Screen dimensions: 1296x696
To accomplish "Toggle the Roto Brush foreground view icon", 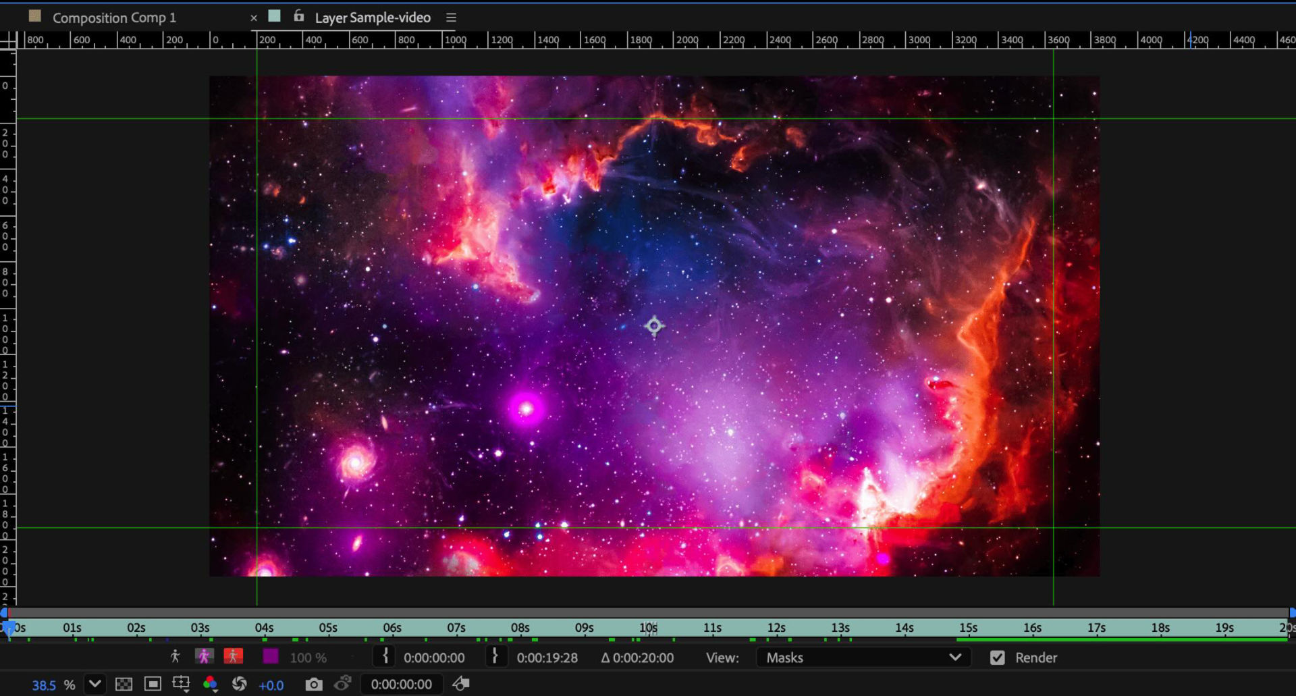I will point(175,656).
